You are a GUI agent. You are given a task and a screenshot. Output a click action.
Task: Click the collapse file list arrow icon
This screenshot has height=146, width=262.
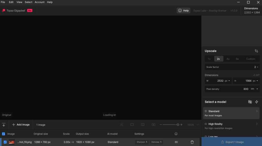pyautogui.click(x=4, y=125)
